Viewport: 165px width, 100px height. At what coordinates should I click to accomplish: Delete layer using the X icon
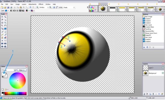click(x=147, y=94)
